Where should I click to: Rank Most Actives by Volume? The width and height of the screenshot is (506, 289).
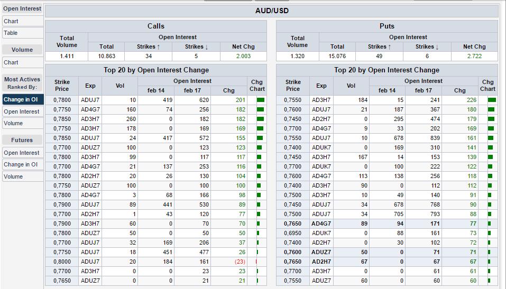click(14, 123)
